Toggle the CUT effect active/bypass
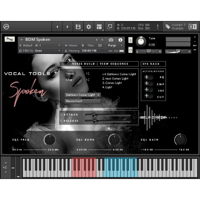The height and width of the screenshot is (200, 200). tap(148, 96)
